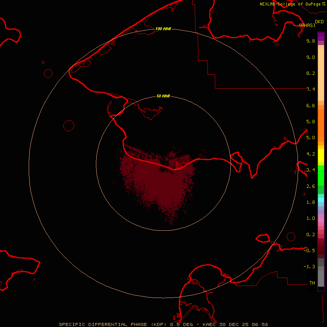
Task: Click the 5.0 value on the legend
Action: point(311,138)
